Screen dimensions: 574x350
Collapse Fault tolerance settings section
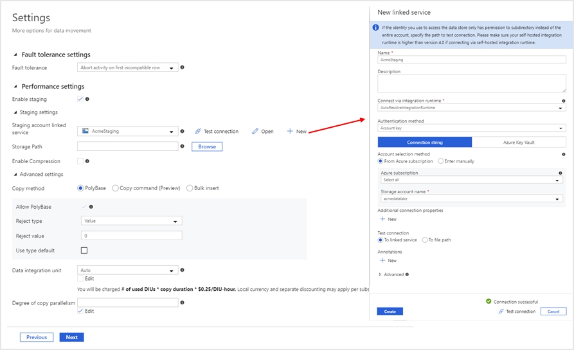15,55
